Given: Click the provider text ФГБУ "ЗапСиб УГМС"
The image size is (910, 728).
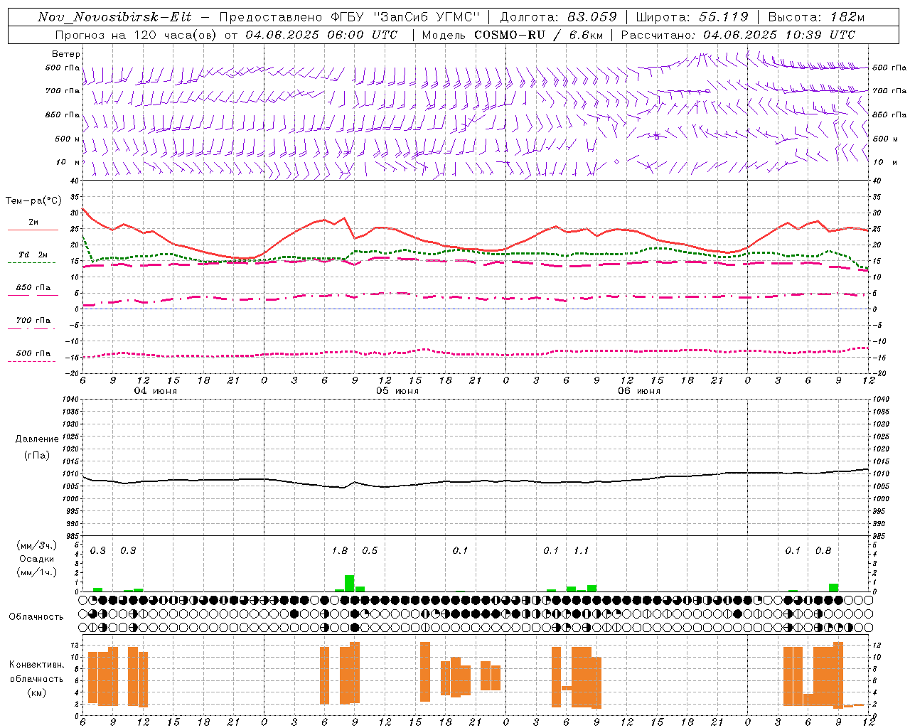Looking at the screenshot, I should coord(406,17).
